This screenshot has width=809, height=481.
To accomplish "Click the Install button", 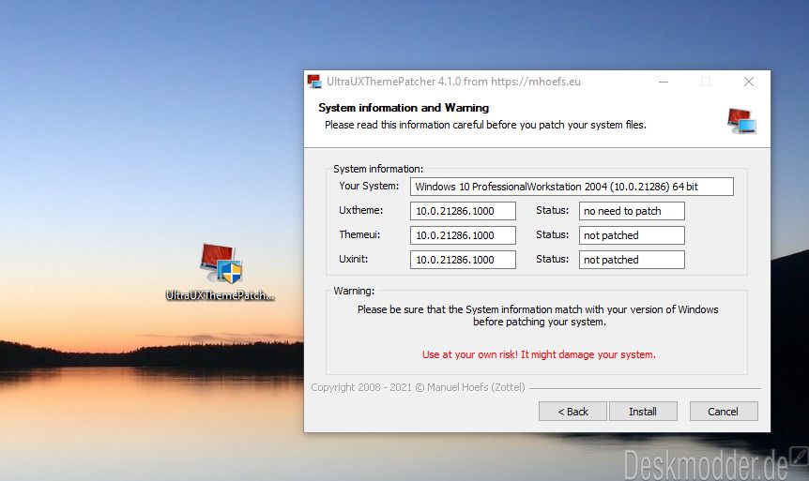I will pyautogui.click(x=642, y=412).
